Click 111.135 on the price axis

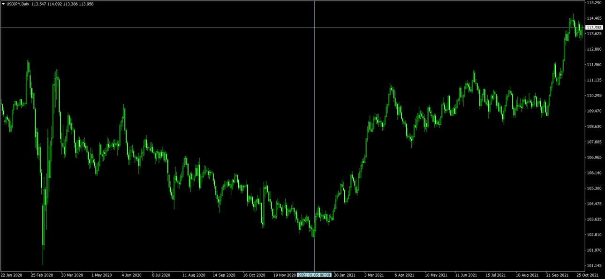click(x=594, y=80)
